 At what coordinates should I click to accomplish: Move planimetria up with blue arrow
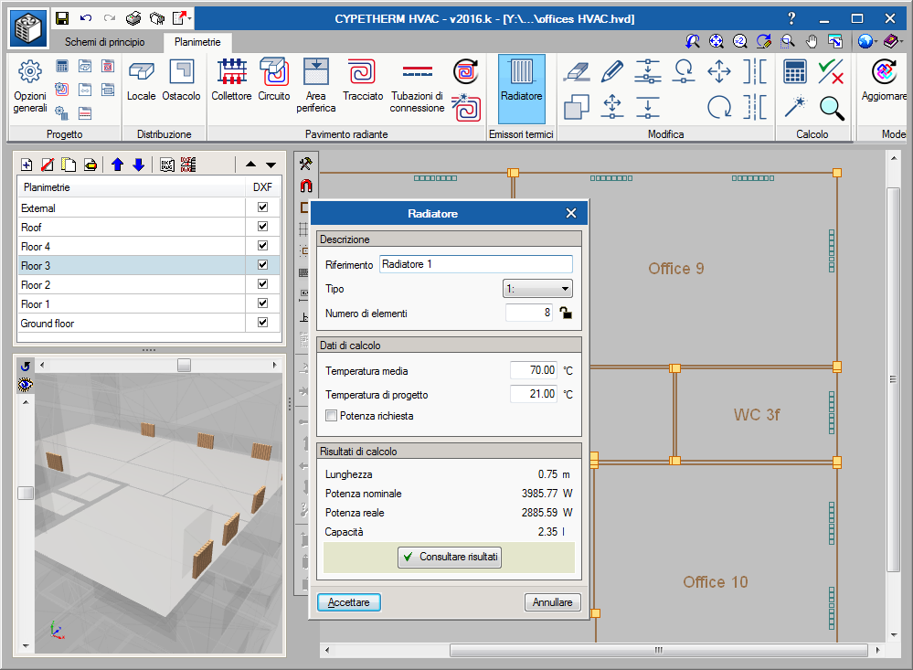click(x=117, y=165)
